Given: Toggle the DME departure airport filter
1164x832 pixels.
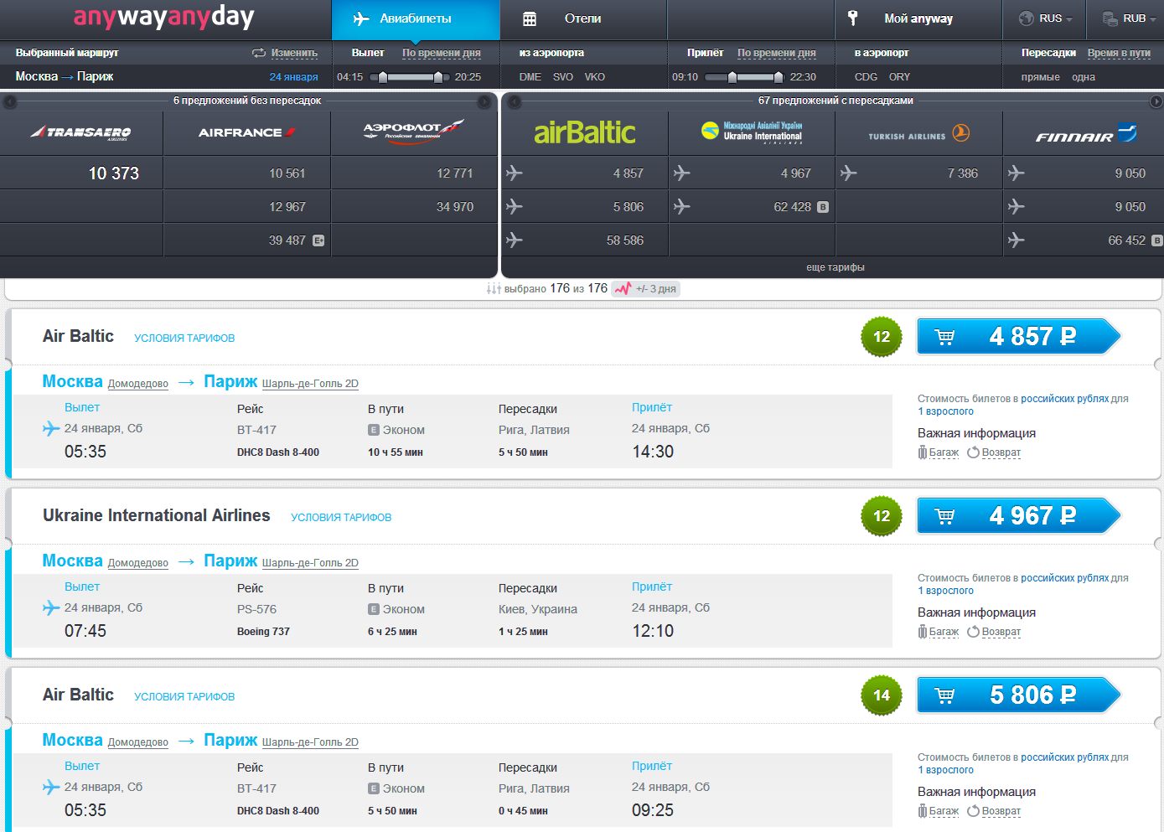Looking at the screenshot, I should pyautogui.click(x=530, y=77).
